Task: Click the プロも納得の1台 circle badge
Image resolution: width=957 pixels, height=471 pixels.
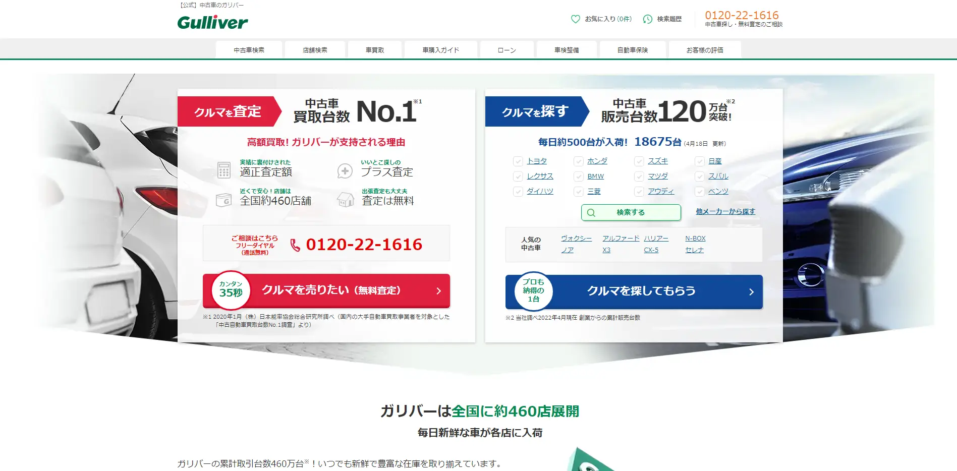Action: coord(534,291)
